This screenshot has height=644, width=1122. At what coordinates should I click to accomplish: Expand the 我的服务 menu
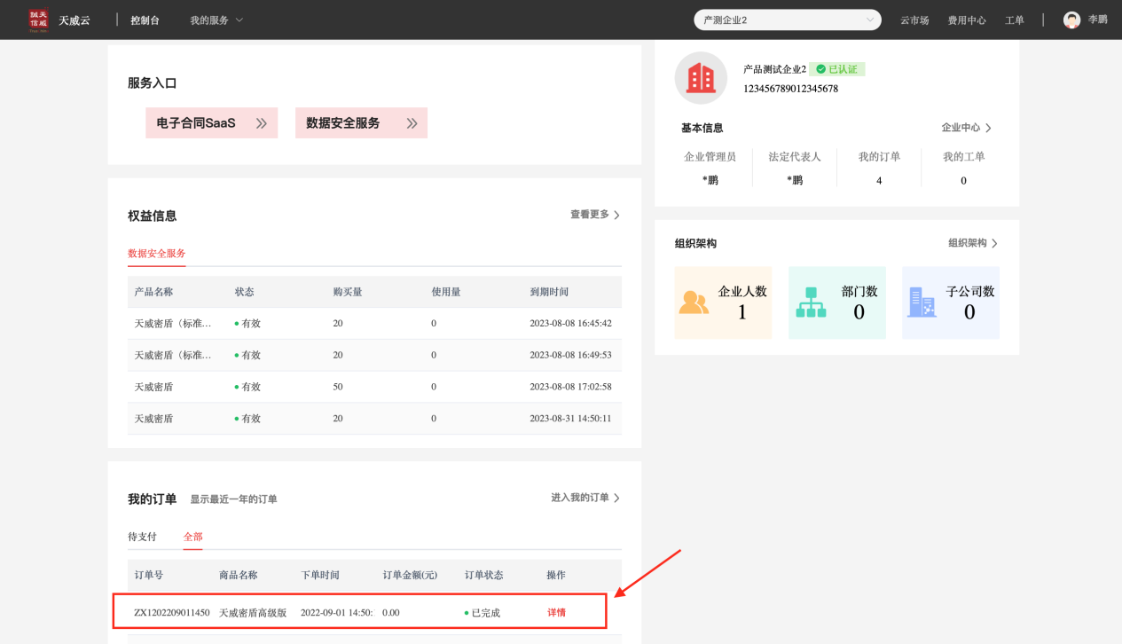tap(216, 20)
